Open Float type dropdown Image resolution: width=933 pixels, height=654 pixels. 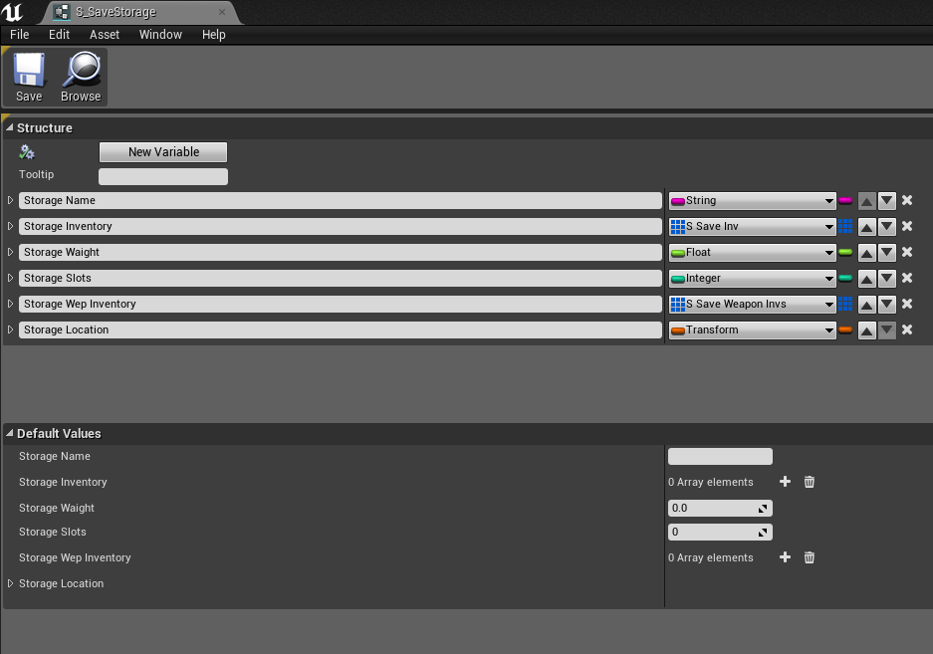(752, 252)
